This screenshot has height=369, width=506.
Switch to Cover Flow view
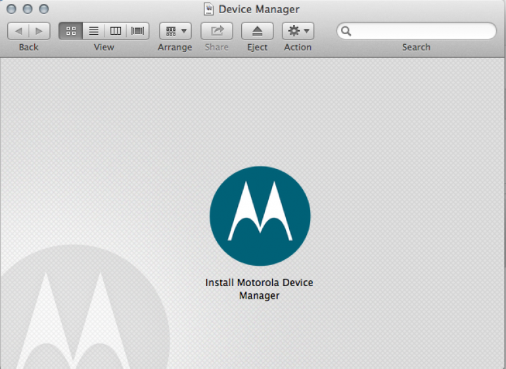coord(138,31)
